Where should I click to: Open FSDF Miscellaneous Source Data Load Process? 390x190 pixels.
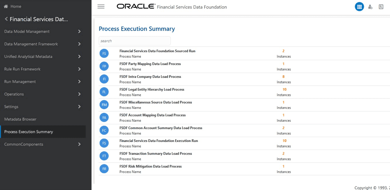coord(156,102)
